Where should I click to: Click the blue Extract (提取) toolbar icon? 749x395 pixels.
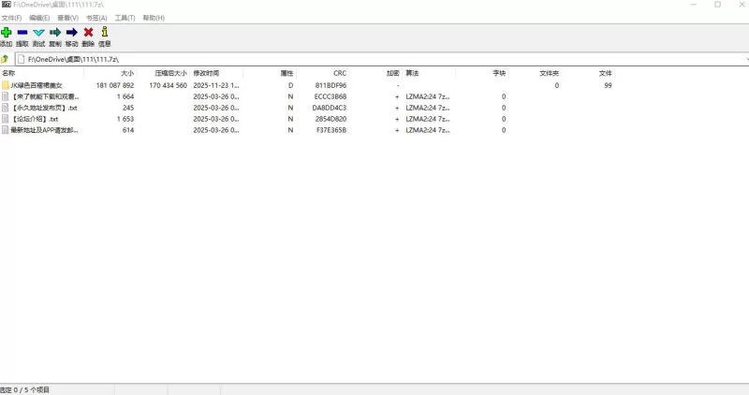coord(22,33)
